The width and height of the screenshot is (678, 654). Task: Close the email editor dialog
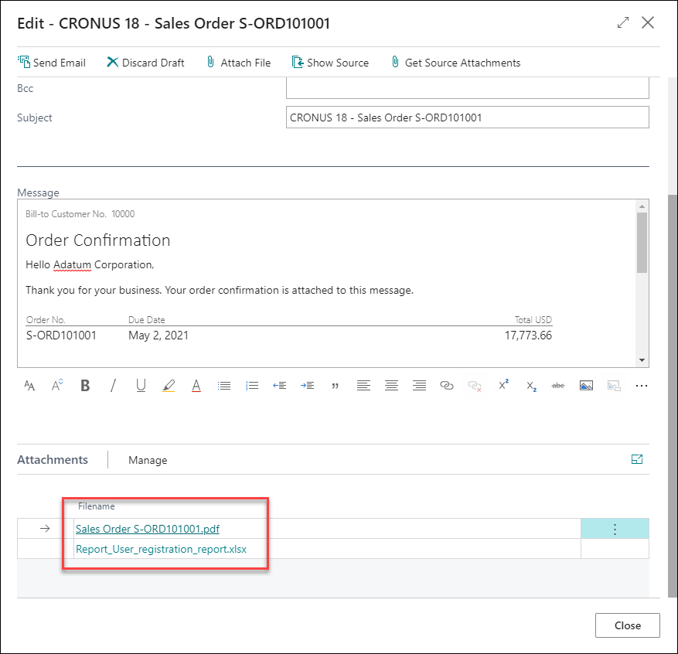click(648, 22)
